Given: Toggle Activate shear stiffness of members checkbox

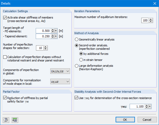Looking at the screenshot, I should point(5,18).
